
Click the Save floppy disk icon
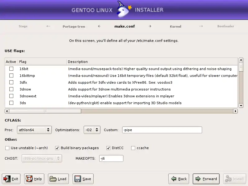[77, 179]
